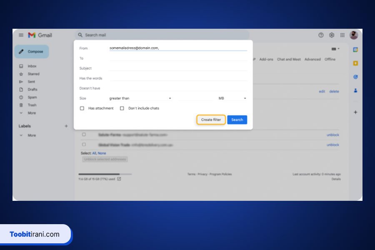
Task: Click the plus icon to create new label
Action: (66, 126)
